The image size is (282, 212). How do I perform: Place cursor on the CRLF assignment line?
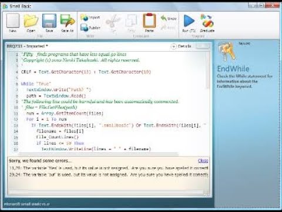click(86, 72)
